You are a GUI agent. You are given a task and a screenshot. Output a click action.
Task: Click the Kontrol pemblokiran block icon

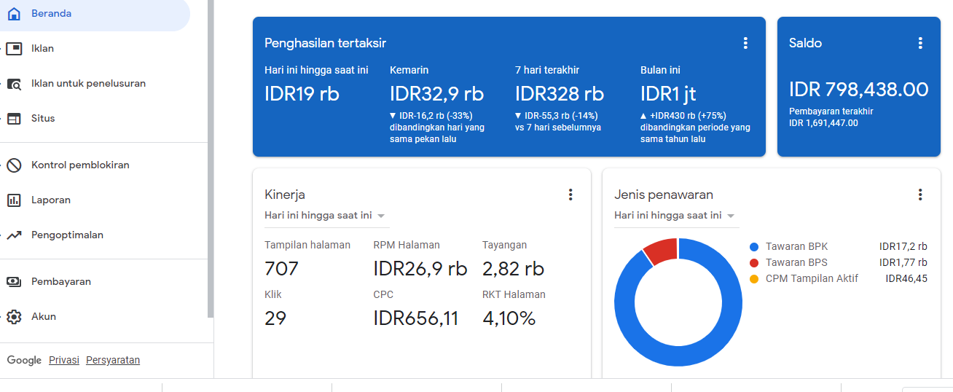click(14, 165)
